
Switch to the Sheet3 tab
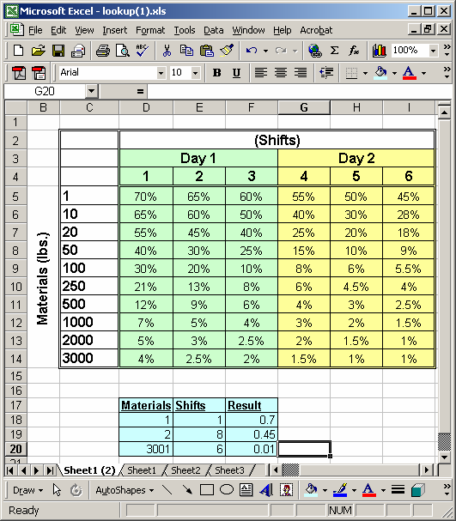coord(229,470)
